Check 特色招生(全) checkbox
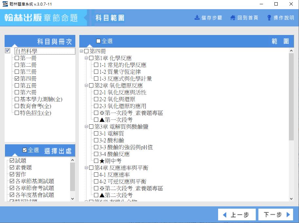The width and height of the screenshot is (299, 223). coord(17,113)
